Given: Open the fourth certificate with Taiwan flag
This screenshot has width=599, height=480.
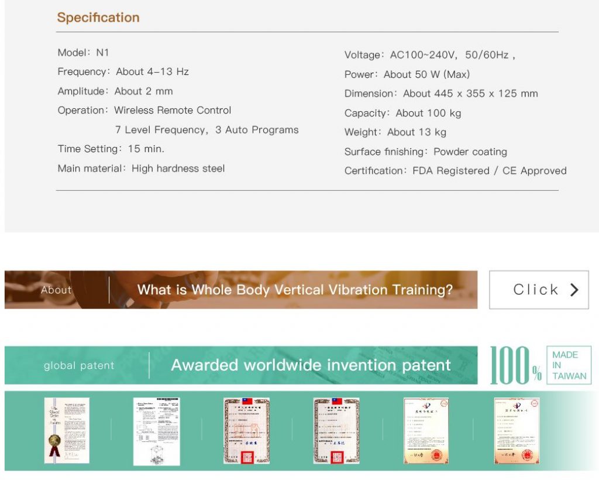Looking at the screenshot, I should [x=336, y=431].
